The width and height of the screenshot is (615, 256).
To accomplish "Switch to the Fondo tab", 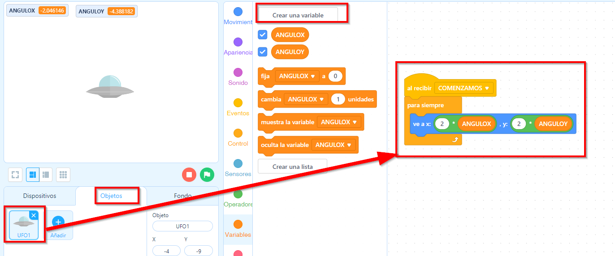I will (183, 196).
